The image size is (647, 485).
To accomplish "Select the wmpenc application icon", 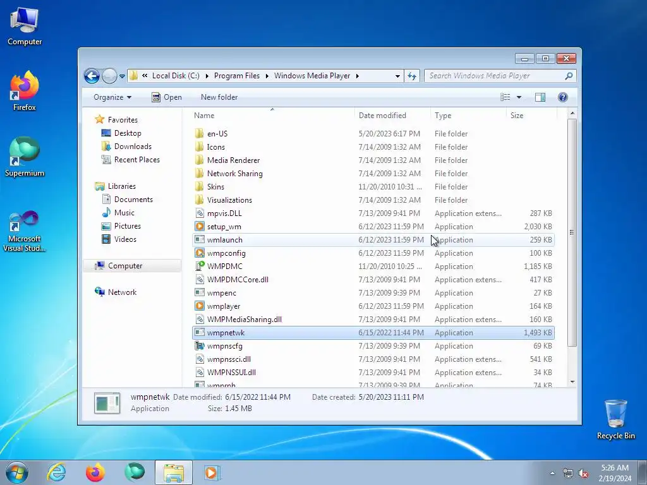I will (x=199, y=293).
